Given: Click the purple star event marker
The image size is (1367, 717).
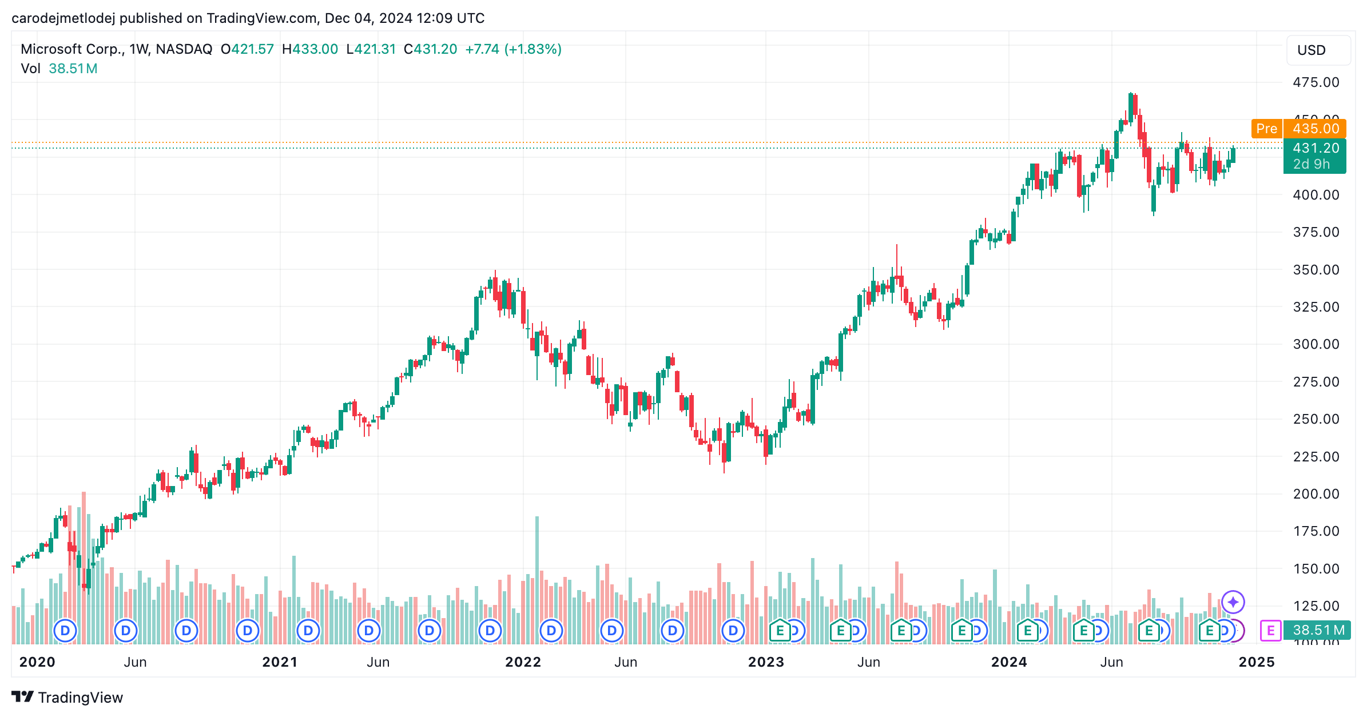Looking at the screenshot, I should (1233, 602).
